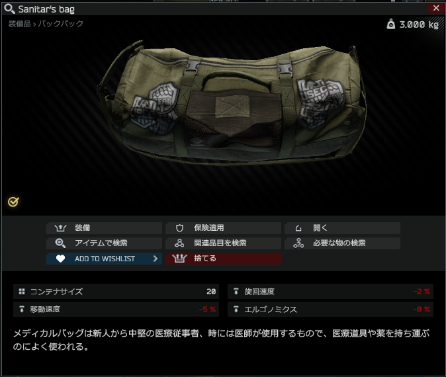Close the Sanitar's bag inspection window
The width and height of the screenshot is (446, 377).
tap(436, 8)
